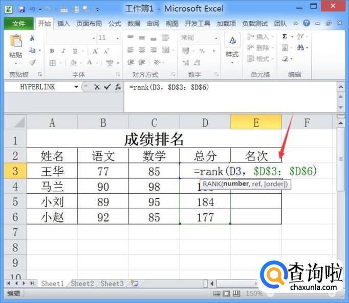
Task: Click text orientation icon
Action: click(157, 62)
